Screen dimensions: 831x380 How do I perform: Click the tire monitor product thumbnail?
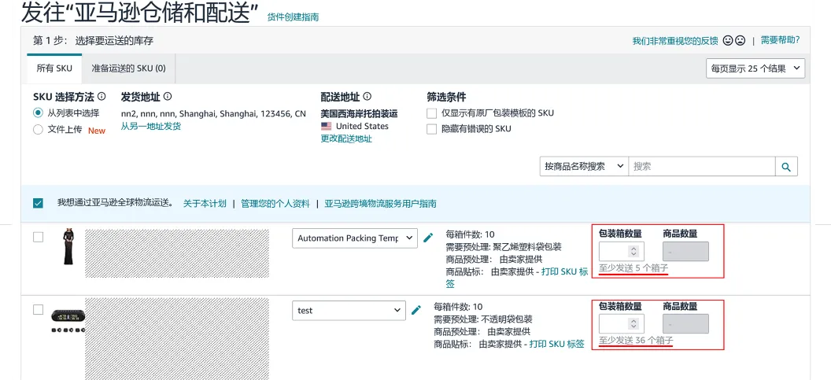[x=68, y=321]
